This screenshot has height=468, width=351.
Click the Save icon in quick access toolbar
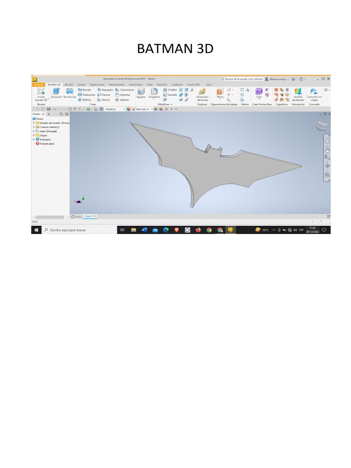tap(48, 109)
